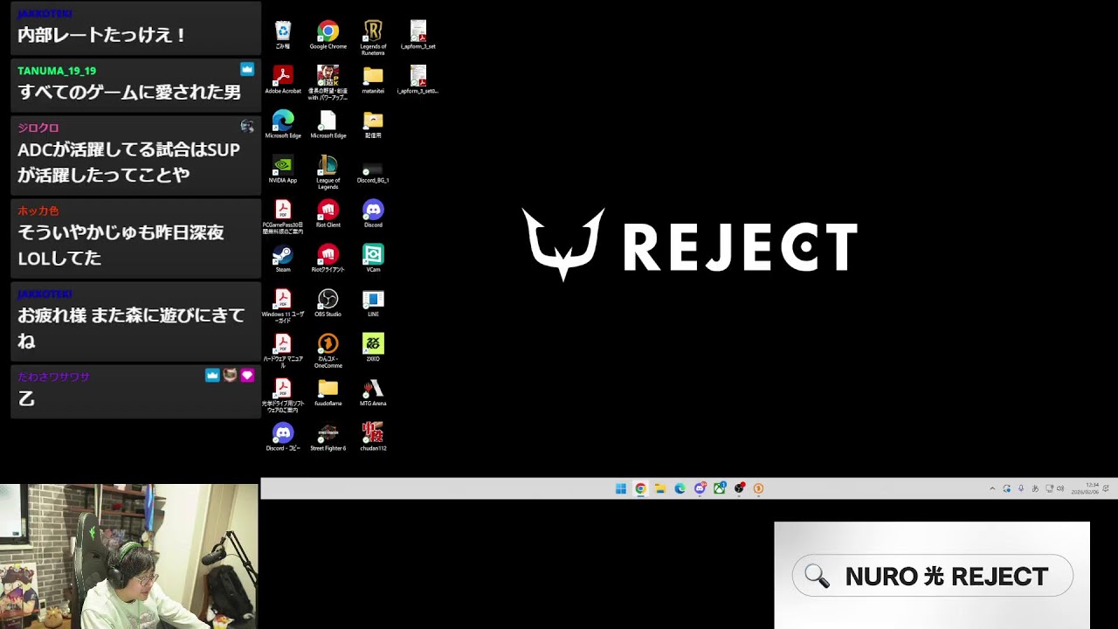Open the Riotクライアント desktop shortcut

coord(328,259)
